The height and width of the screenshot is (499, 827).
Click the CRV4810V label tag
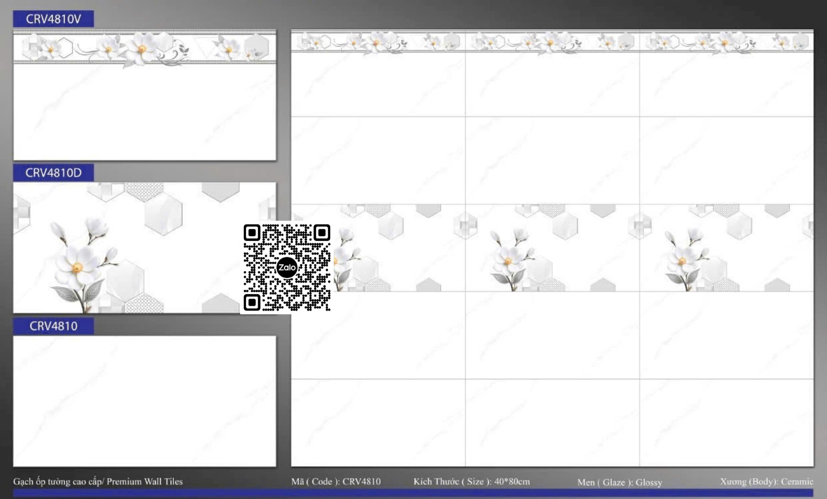53,19
